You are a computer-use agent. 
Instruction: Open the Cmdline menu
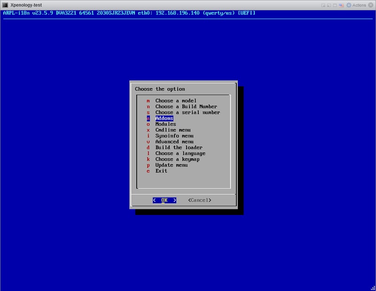pyautogui.click(x=172, y=130)
